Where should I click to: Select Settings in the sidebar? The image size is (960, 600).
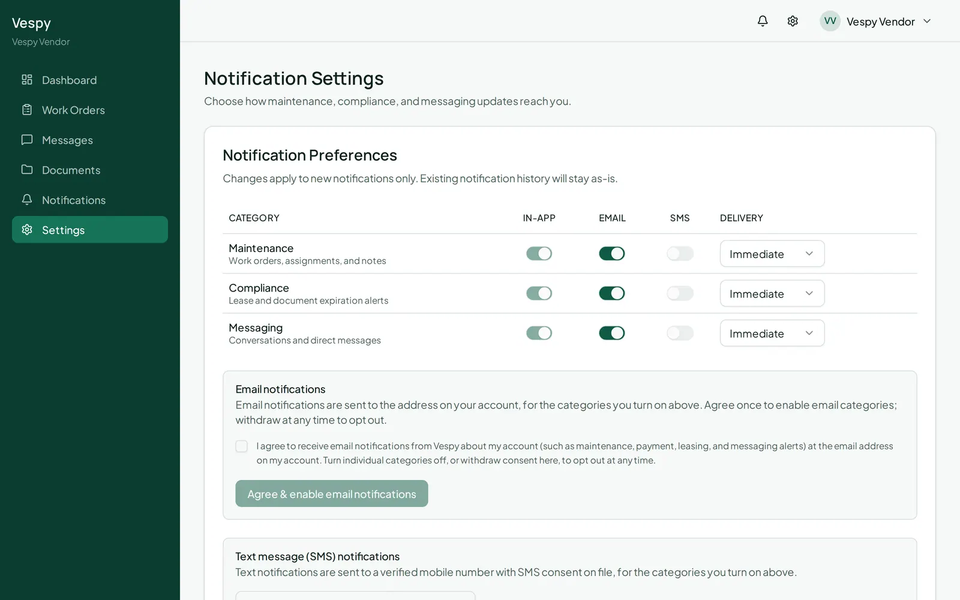(90, 230)
